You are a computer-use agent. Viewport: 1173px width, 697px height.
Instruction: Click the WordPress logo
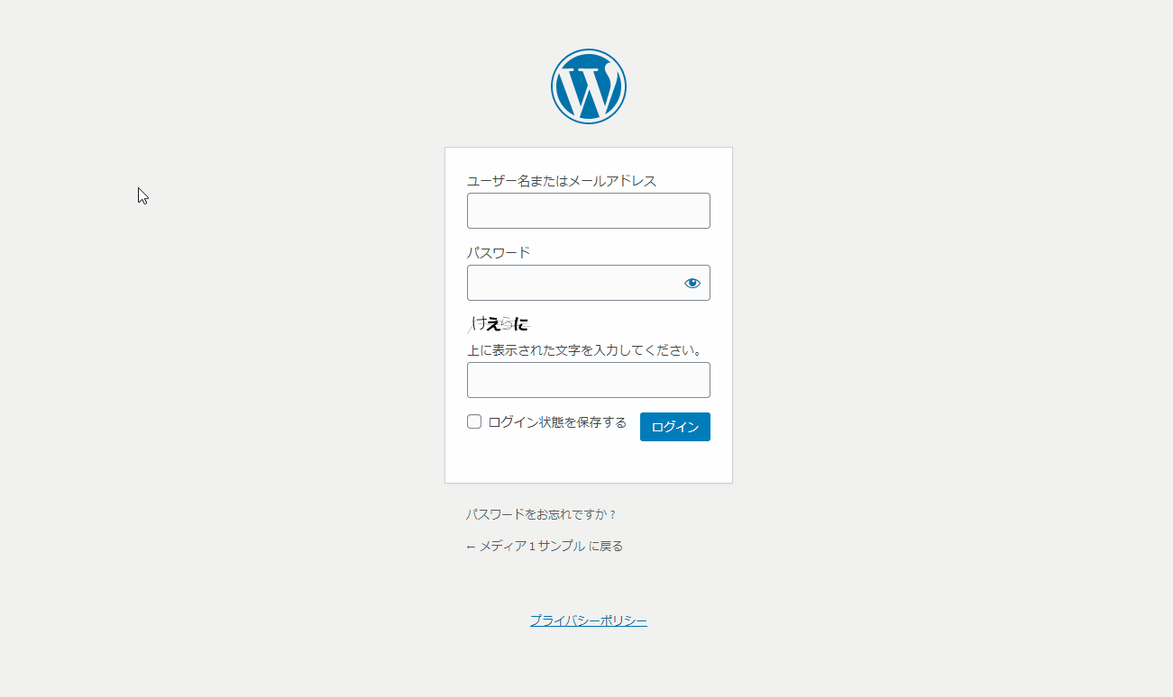click(x=588, y=86)
